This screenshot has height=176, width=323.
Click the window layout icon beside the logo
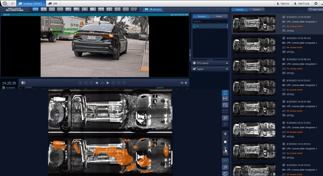13,4
